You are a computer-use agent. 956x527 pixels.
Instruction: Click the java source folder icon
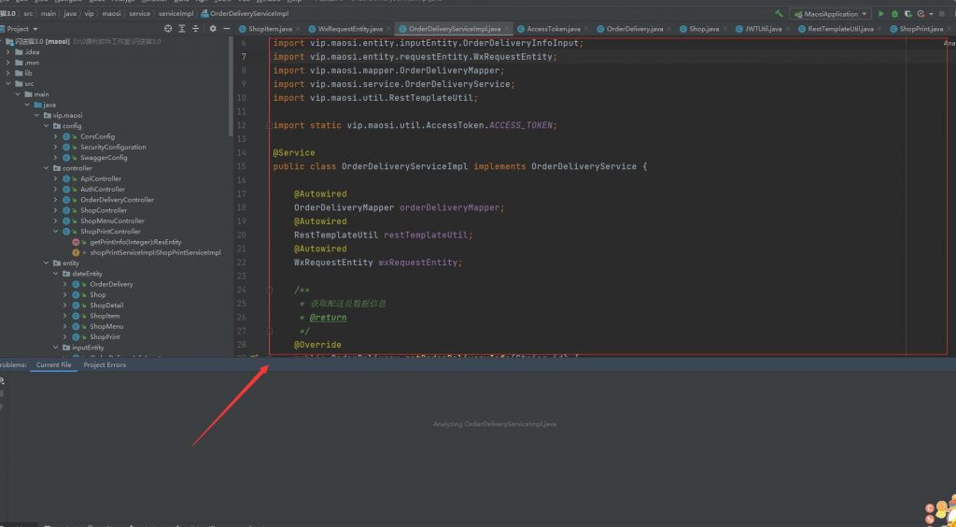(37, 105)
